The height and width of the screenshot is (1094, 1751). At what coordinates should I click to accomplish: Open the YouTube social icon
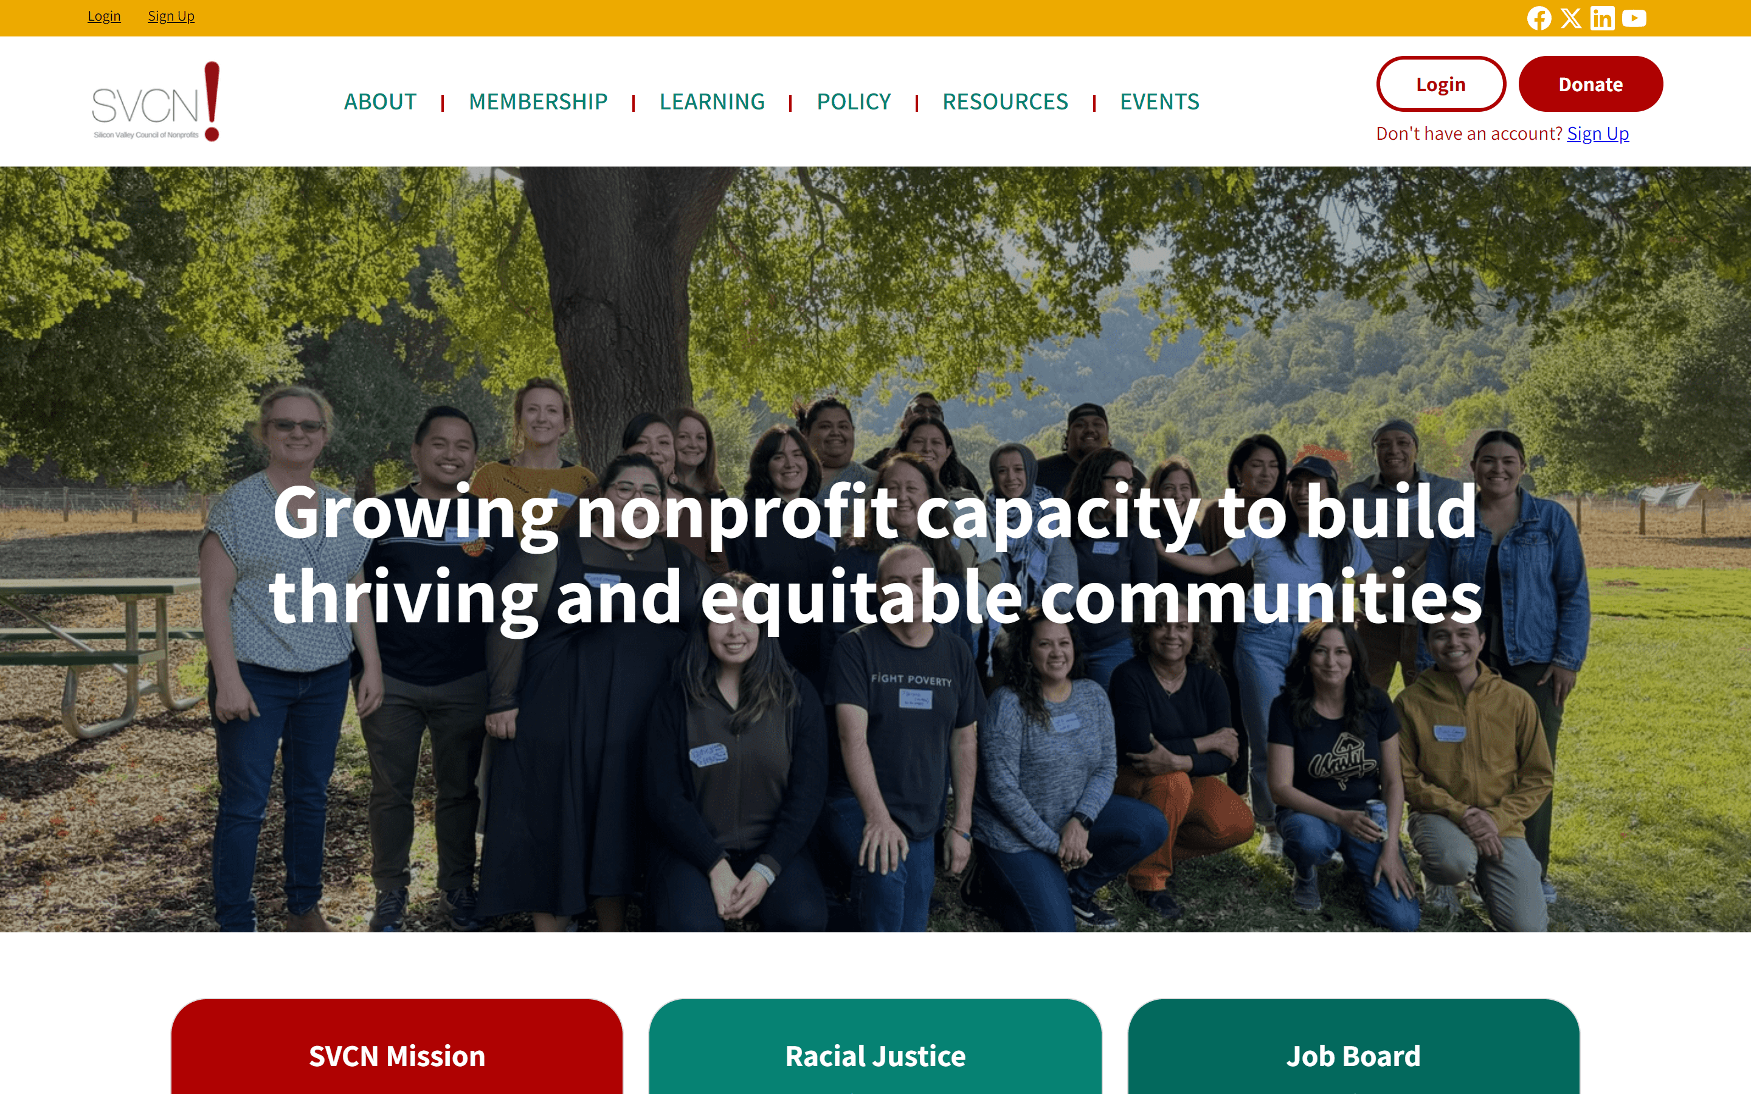point(1634,18)
